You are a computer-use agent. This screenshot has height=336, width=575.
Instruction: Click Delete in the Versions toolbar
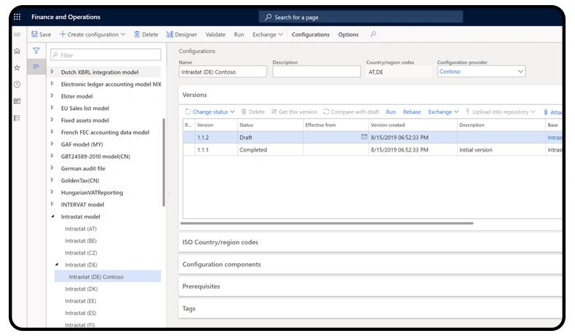[253, 112]
